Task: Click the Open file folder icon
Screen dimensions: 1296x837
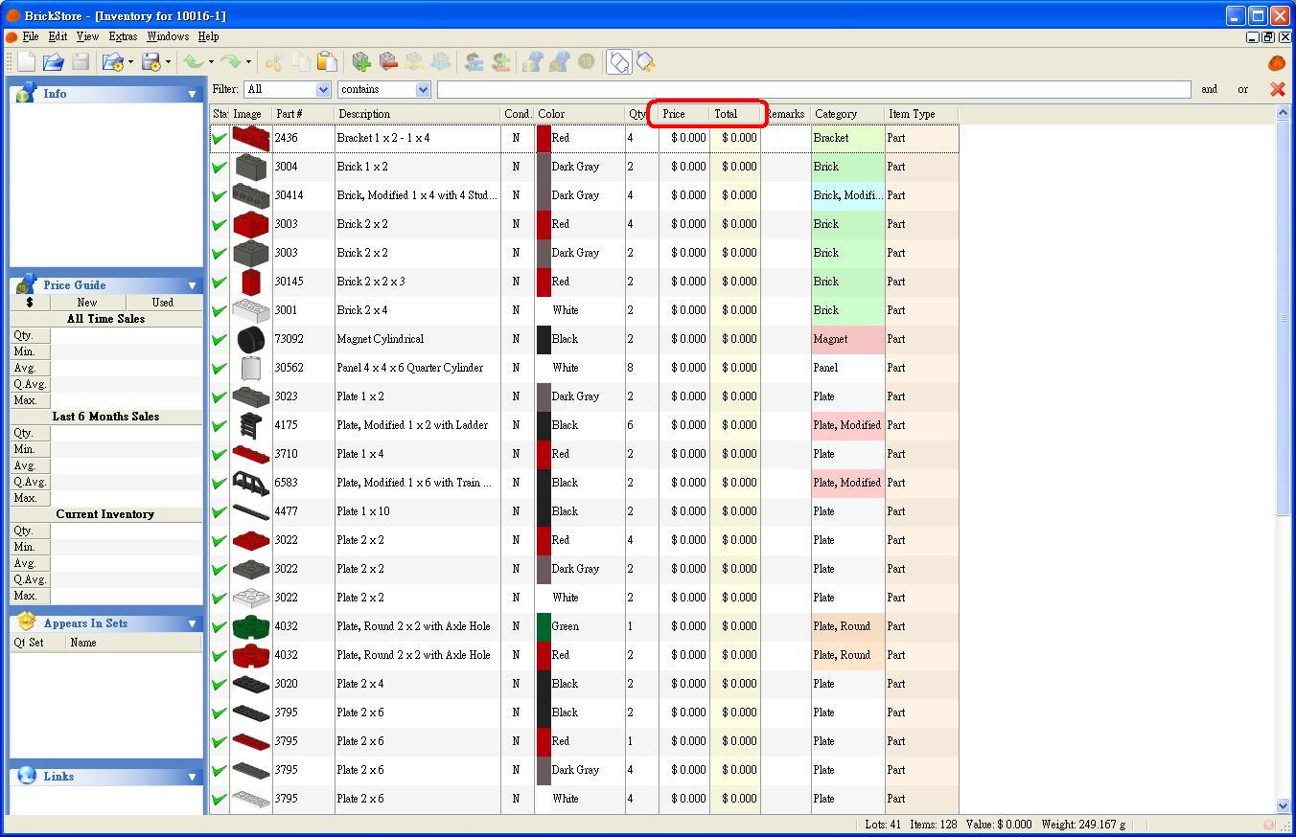Action: point(53,62)
